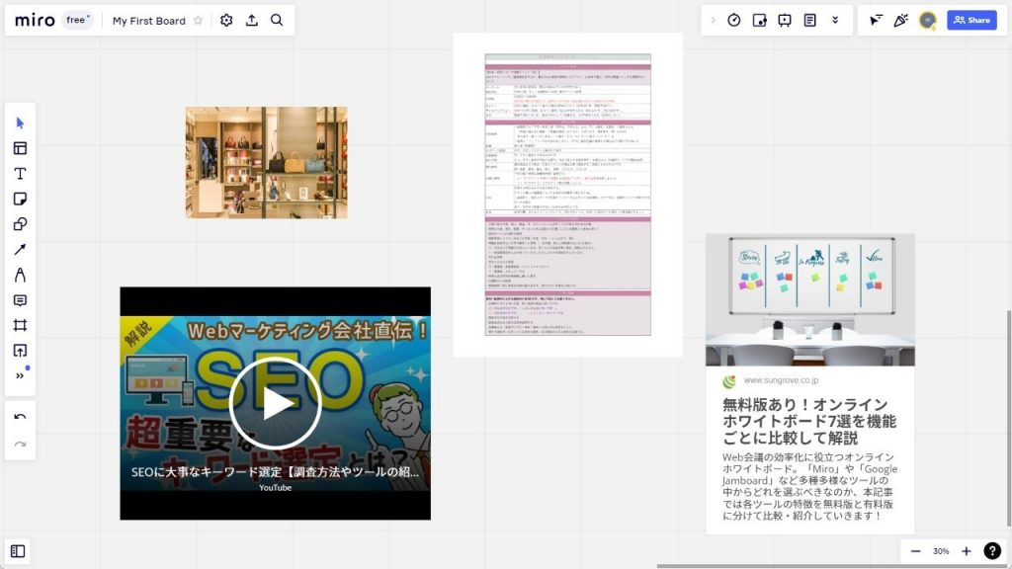
Task: Click the vertical scrollbar on right
Action: 1009,418
